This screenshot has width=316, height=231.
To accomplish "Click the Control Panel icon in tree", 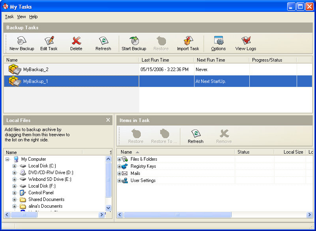I will coord(23,193).
